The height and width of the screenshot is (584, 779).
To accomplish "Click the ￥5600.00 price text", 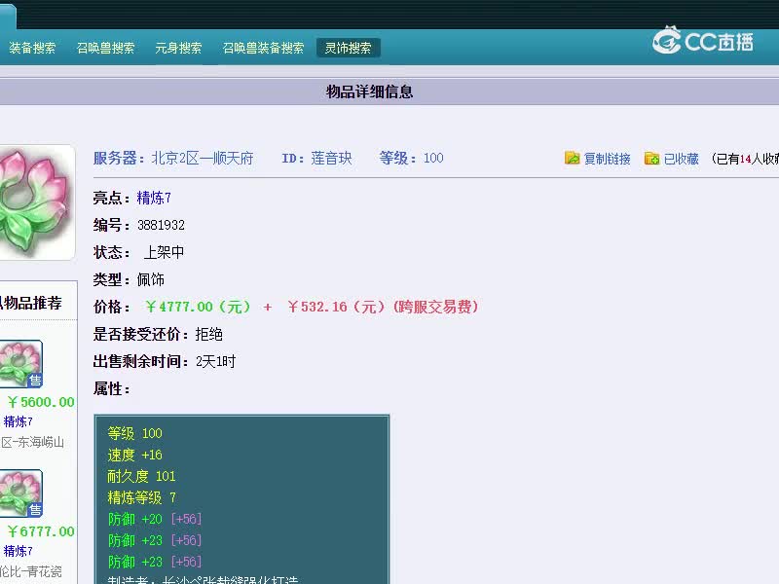I will tap(41, 402).
